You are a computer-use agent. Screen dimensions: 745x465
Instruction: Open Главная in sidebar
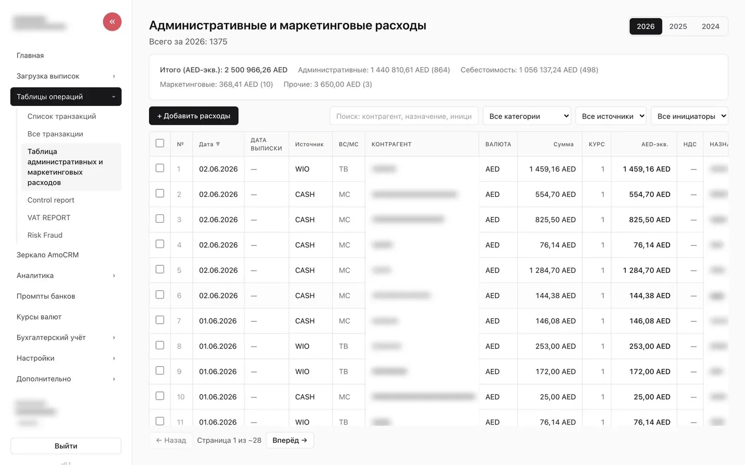pos(66,55)
